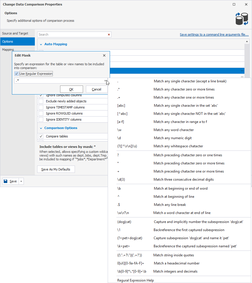
Task: Toggle the Use Regular Expression checkbox
Action: point(16,74)
